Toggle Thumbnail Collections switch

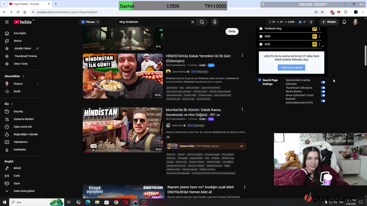[x=323, y=88]
